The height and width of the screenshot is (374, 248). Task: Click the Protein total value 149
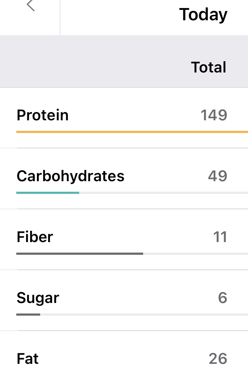[214, 115]
